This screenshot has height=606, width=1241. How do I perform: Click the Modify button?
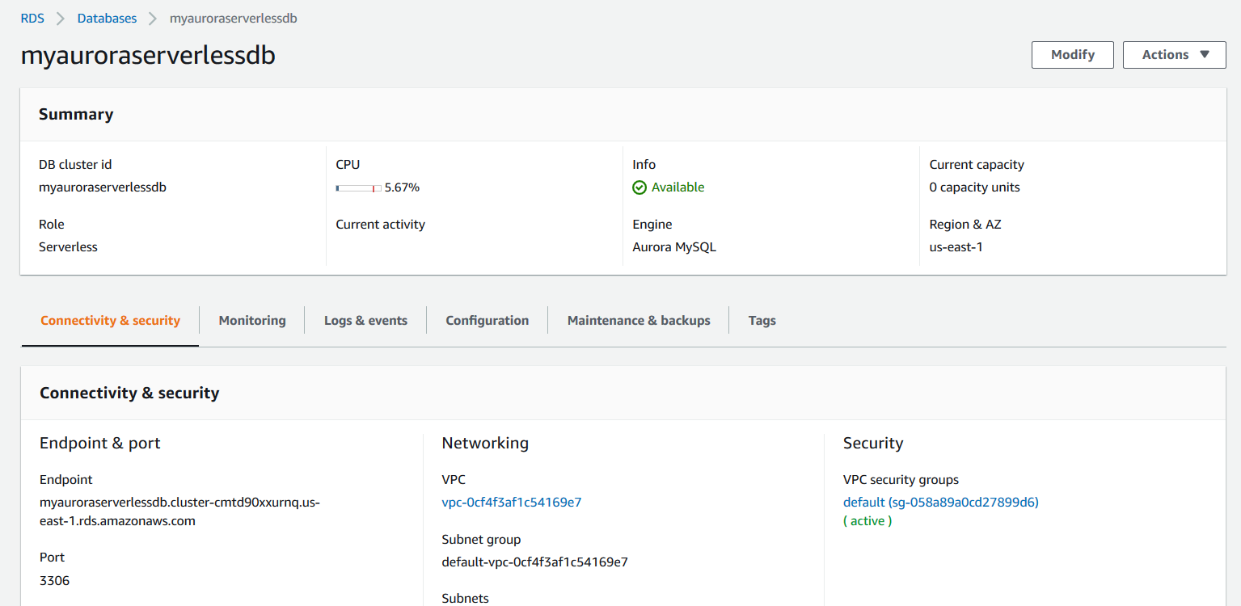(x=1072, y=55)
